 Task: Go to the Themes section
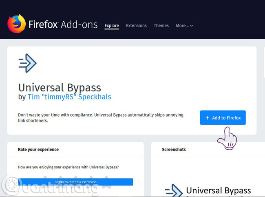pyautogui.click(x=161, y=26)
